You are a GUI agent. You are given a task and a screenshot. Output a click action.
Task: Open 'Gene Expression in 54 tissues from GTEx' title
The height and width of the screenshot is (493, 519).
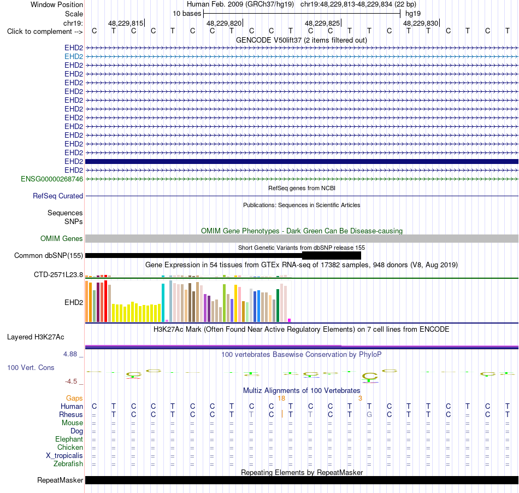click(x=302, y=265)
